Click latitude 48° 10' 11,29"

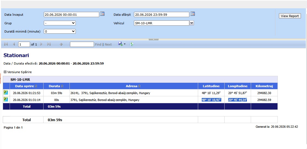point(211,93)
